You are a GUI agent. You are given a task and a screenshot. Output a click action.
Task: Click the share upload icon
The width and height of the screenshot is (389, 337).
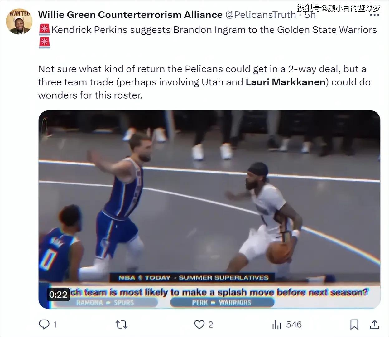click(375, 325)
